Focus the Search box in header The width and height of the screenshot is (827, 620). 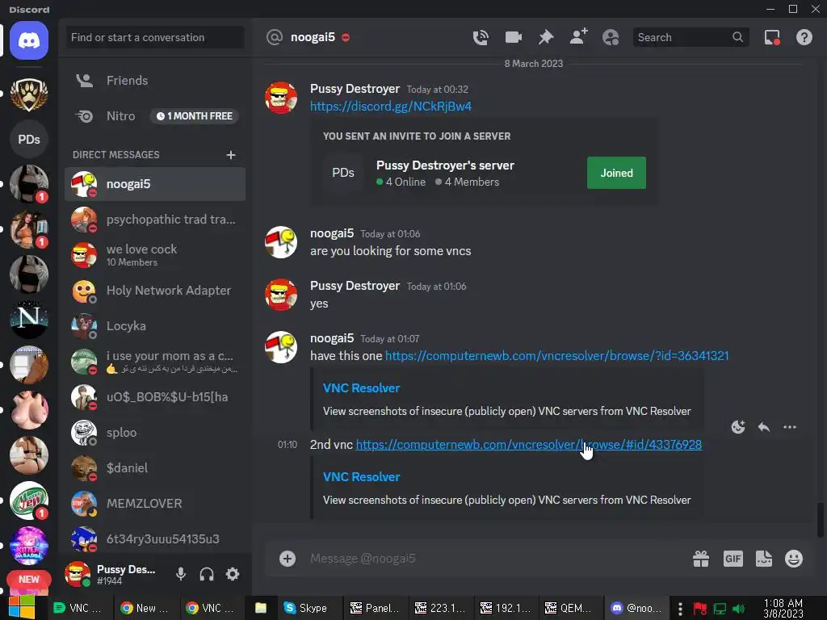pyautogui.click(x=691, y=37)
